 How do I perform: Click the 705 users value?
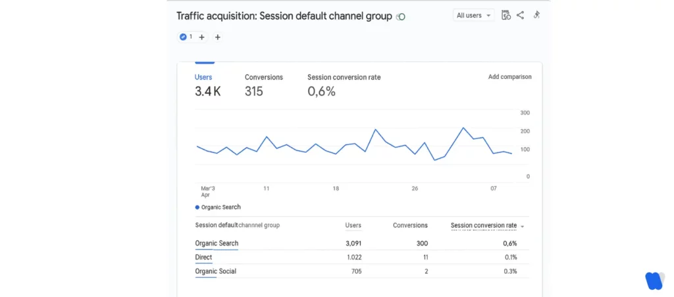[356, 271]
